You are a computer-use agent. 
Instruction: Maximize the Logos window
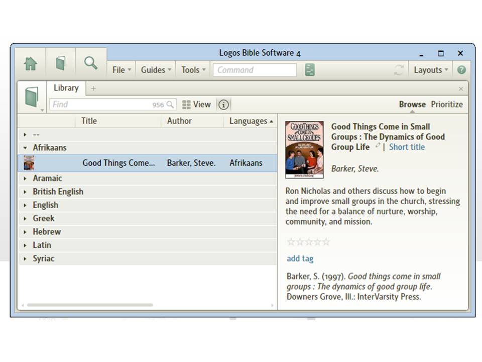(441, 53)
